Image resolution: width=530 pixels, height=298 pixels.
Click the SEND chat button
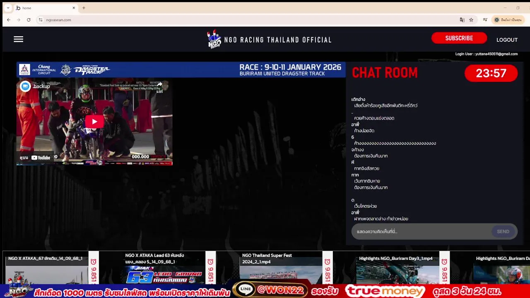(x=503, y=231)
